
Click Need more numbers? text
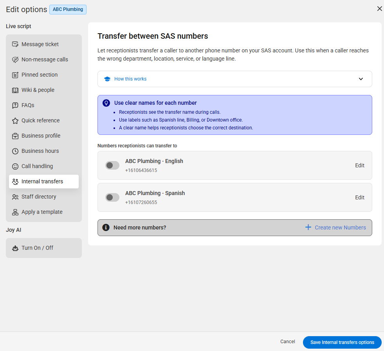(140, 227)
